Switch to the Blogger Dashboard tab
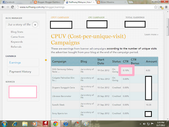 [48, 2]
